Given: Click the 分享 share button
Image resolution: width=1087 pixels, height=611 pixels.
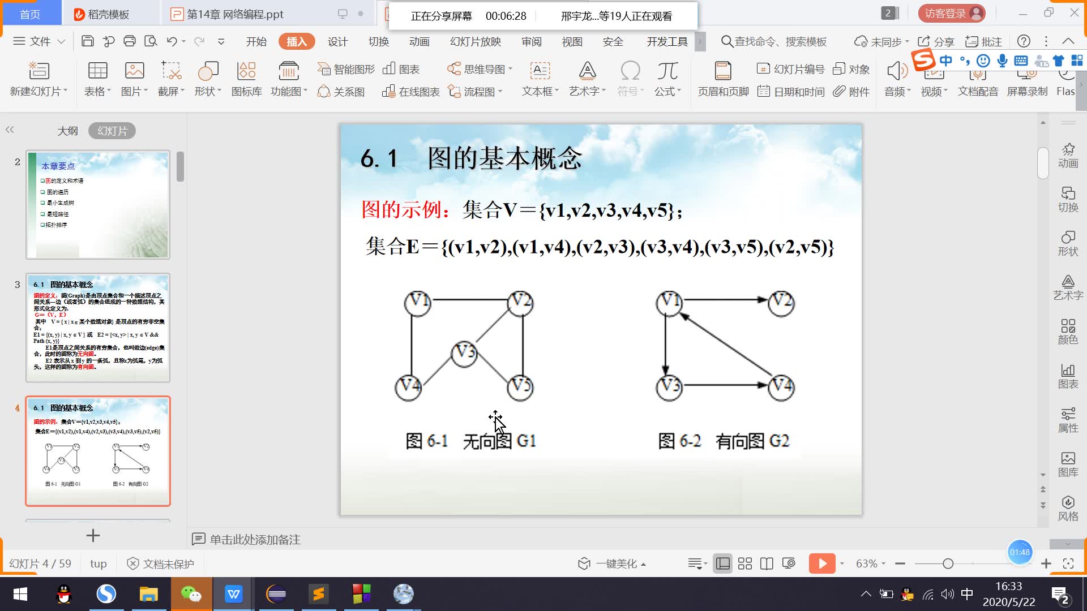Looking at the screenshot, I should pos(936,41).
